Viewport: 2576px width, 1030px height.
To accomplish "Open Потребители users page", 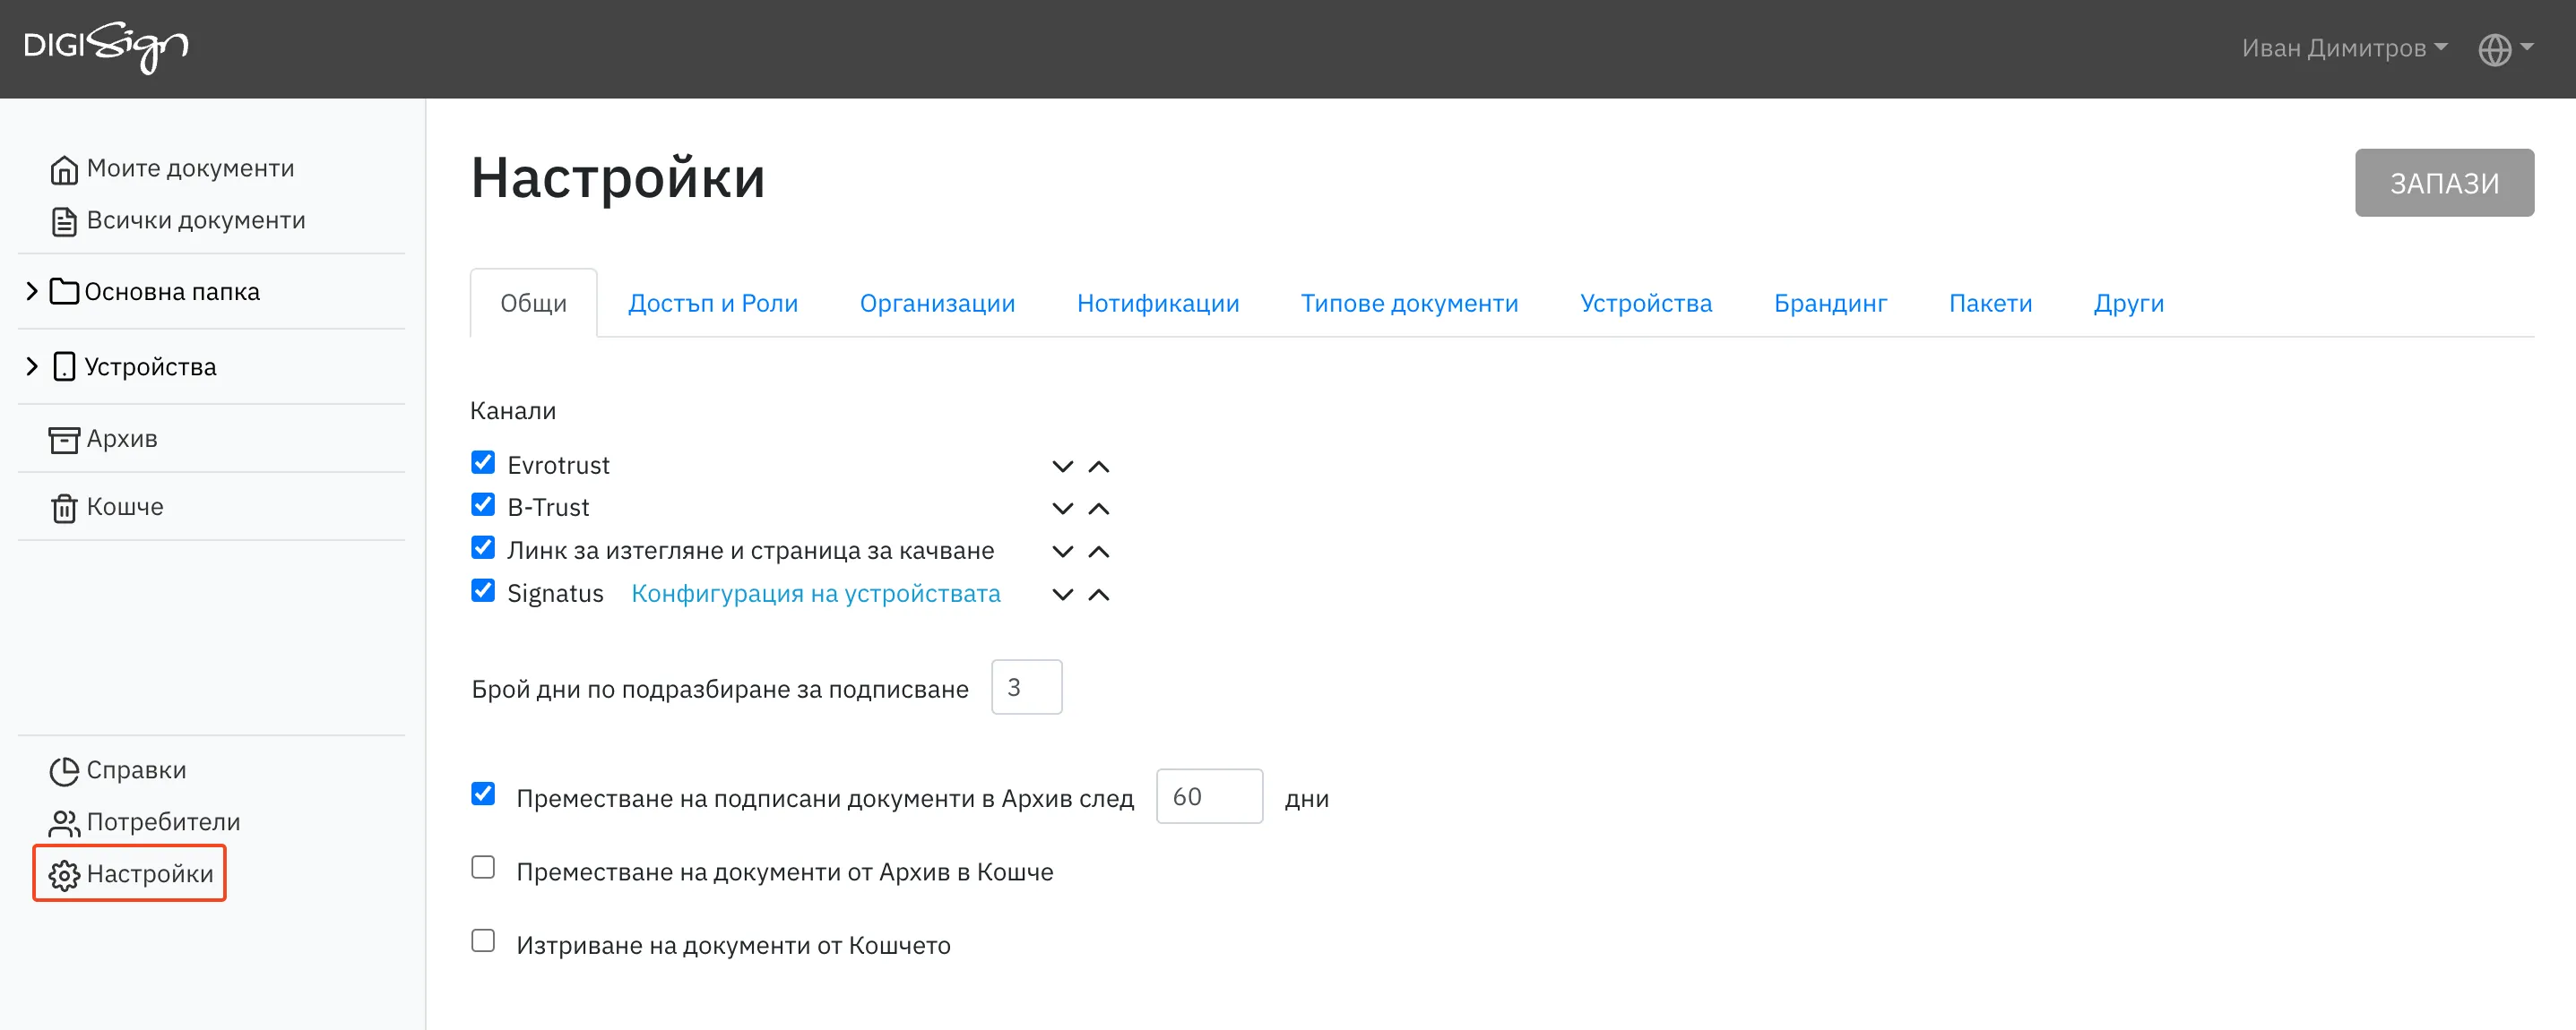I will pos(163,821).
